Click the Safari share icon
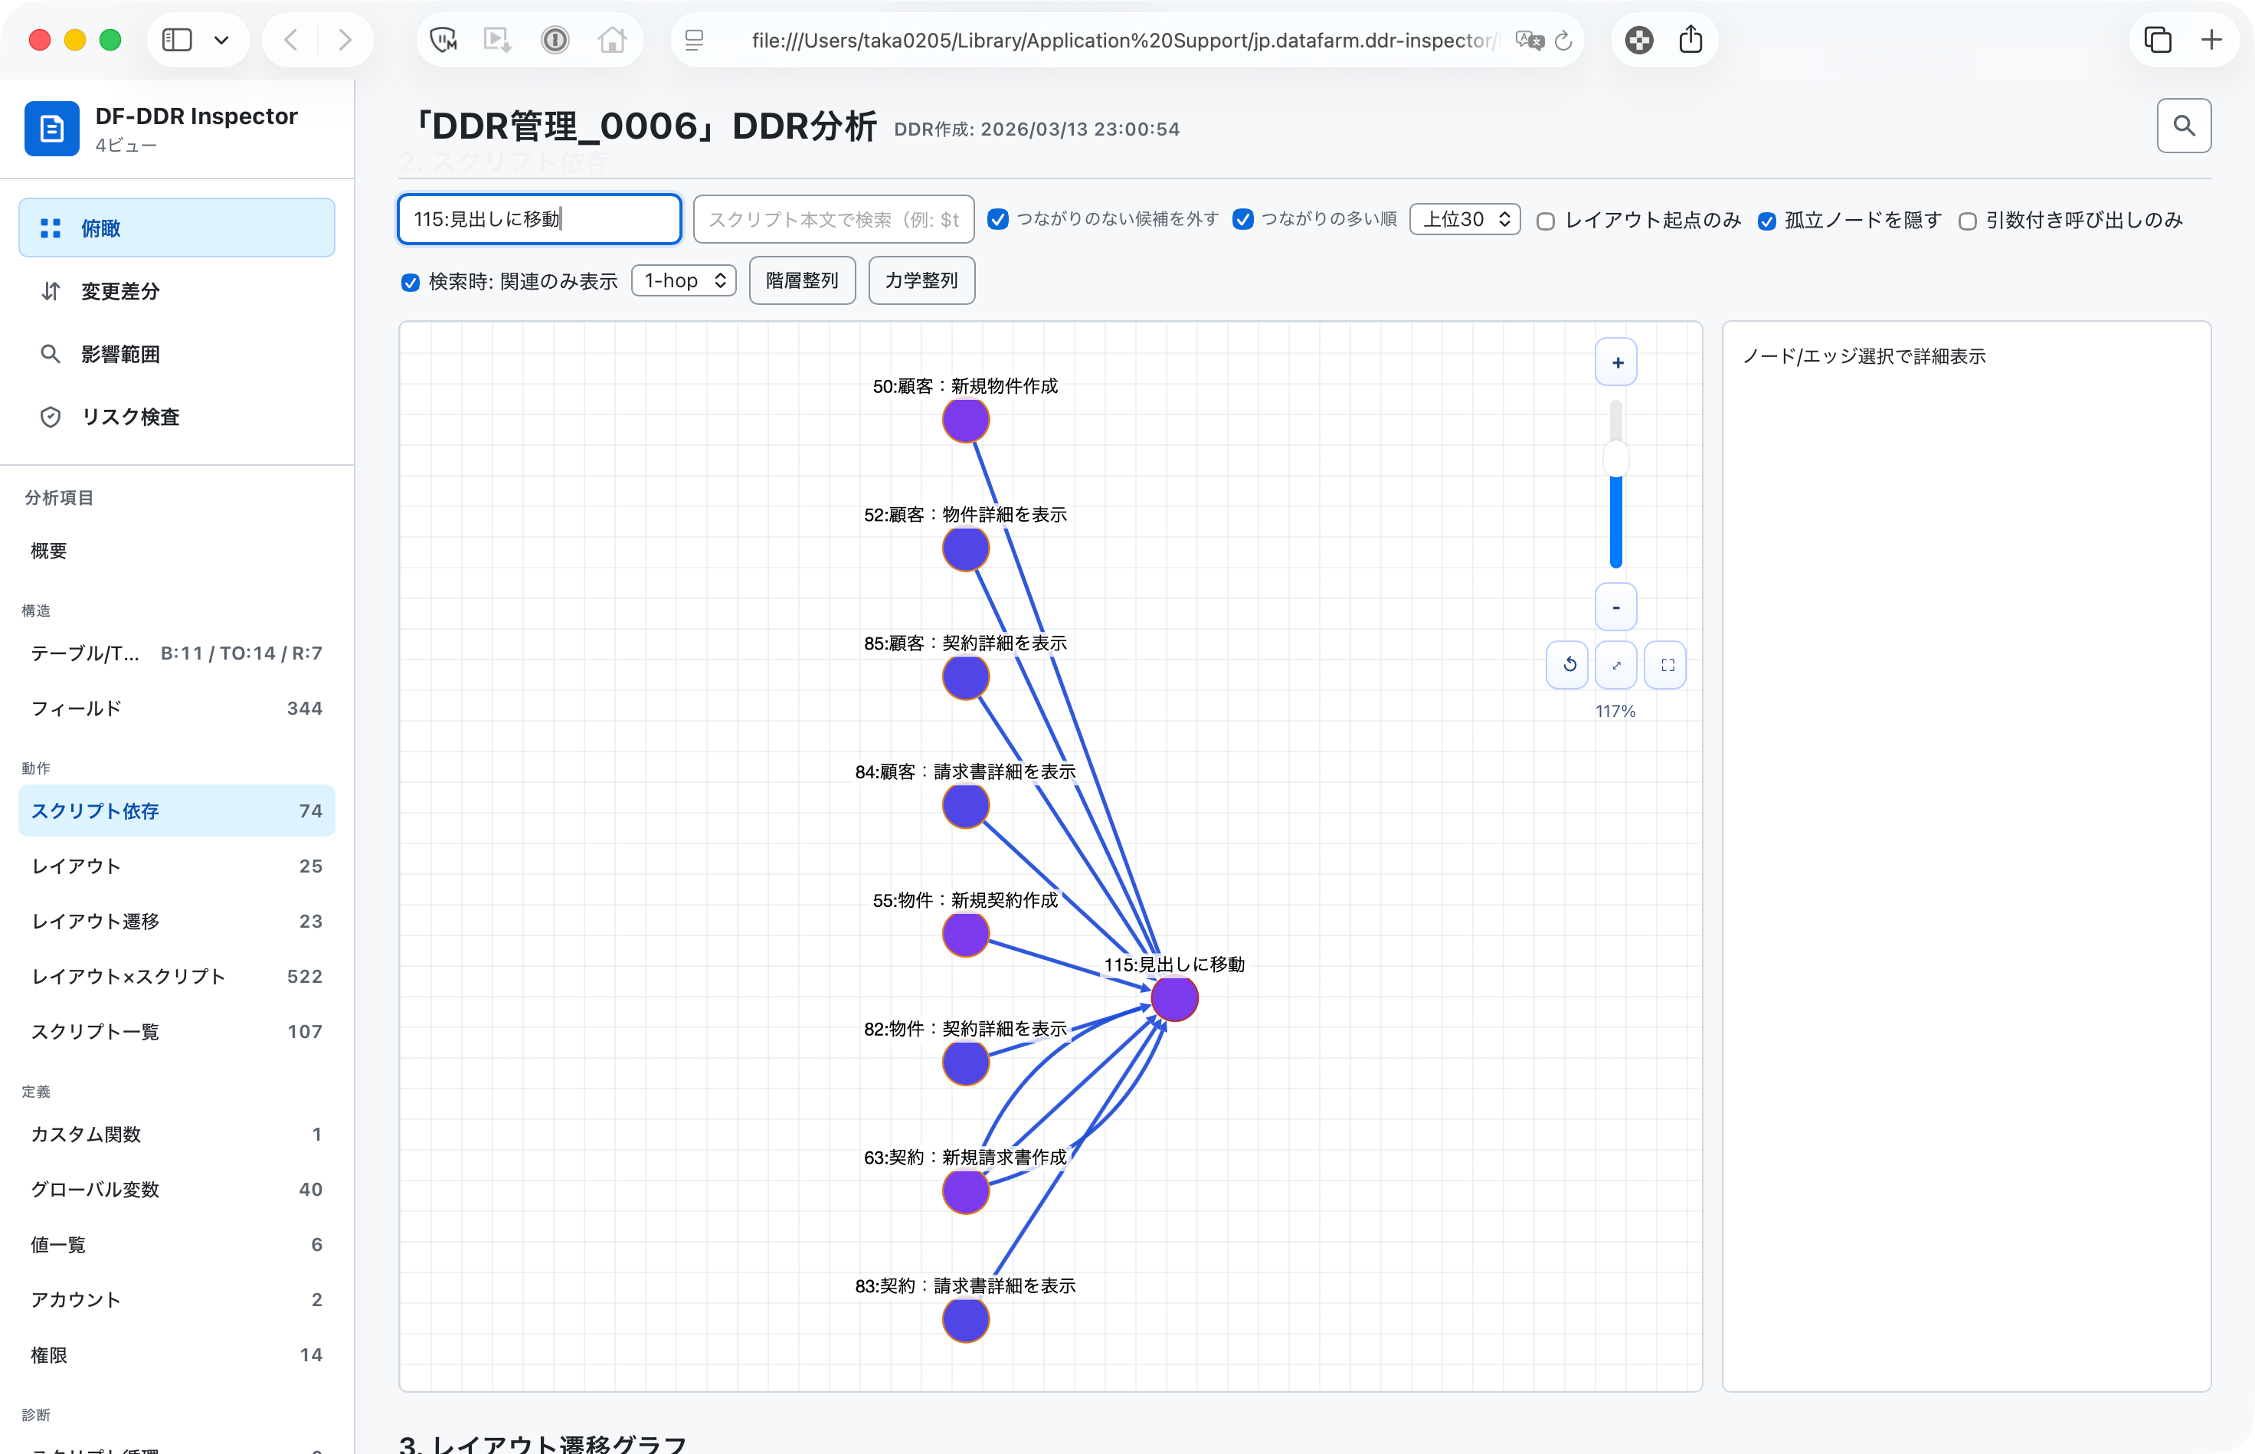 [x=1690, y=40]
